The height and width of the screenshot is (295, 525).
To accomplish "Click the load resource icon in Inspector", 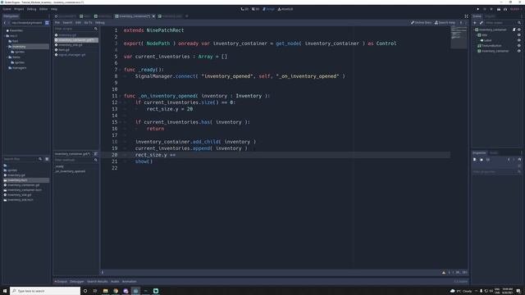I will coord(482,160).
